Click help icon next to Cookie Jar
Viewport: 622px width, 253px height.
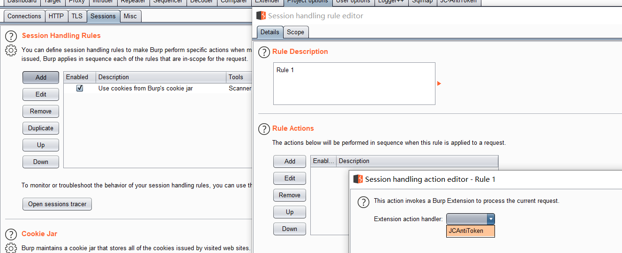(11, 235)
